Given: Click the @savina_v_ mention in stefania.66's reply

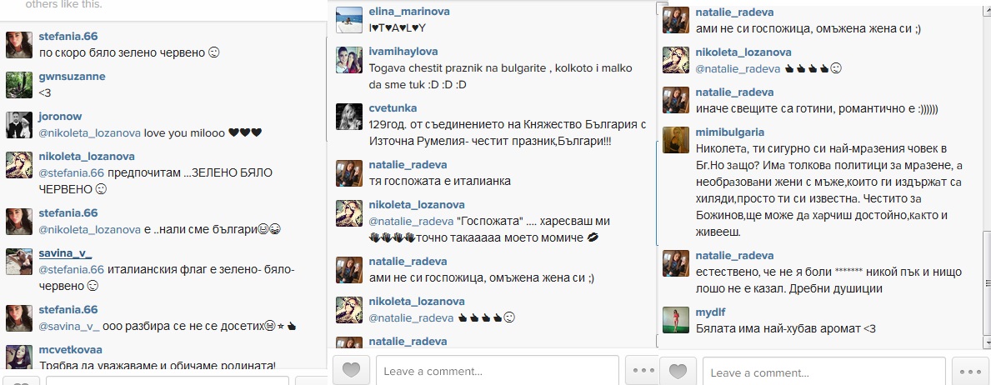Looking at the screenshot, I should (x=69, y=326).
